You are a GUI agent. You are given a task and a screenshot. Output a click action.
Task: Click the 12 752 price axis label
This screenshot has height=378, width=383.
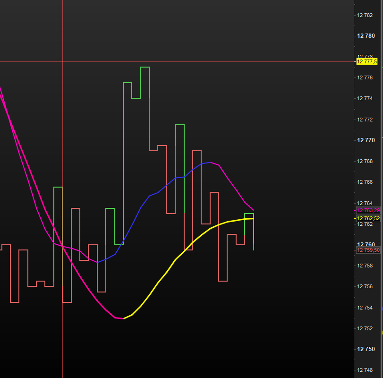click(365, 328)
